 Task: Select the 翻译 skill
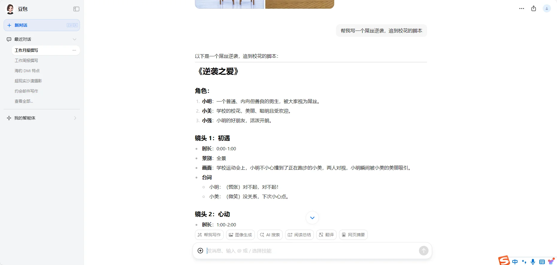(x=326, y=235)
